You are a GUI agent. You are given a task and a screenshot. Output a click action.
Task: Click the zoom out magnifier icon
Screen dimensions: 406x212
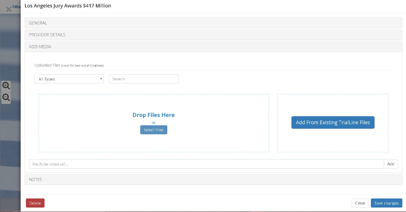(6, 97)
